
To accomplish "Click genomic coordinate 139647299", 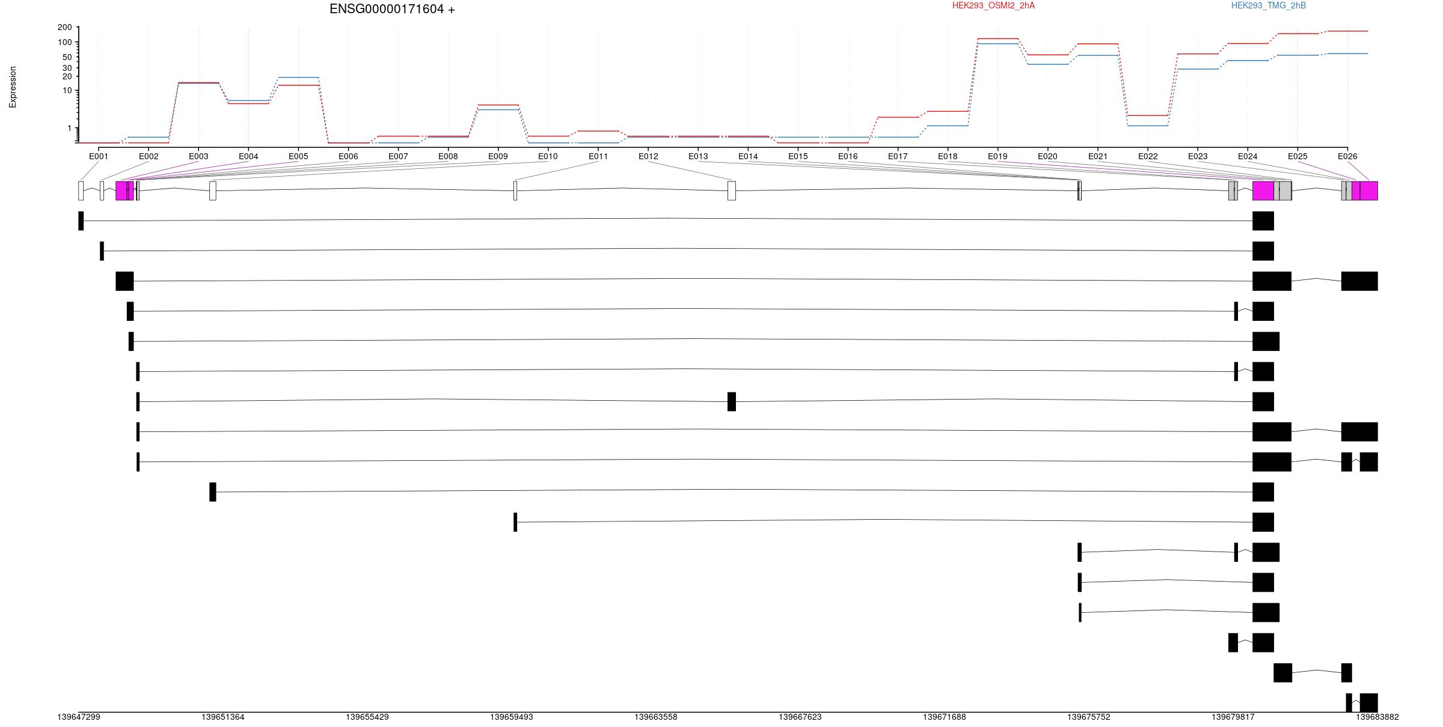I will tap(79, 717).
